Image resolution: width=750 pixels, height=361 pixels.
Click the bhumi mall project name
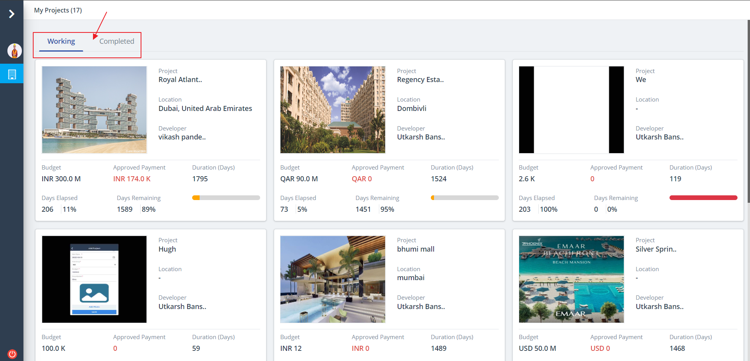pyautogui.click(x=416, y=249)
